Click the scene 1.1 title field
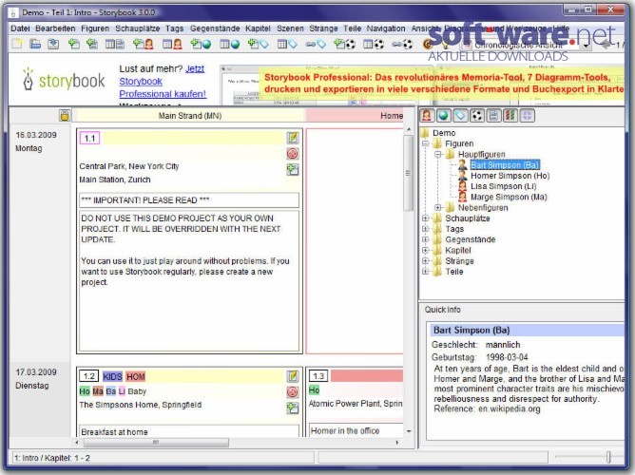This screenshot has height=475, width=635. tap(189, 199)
